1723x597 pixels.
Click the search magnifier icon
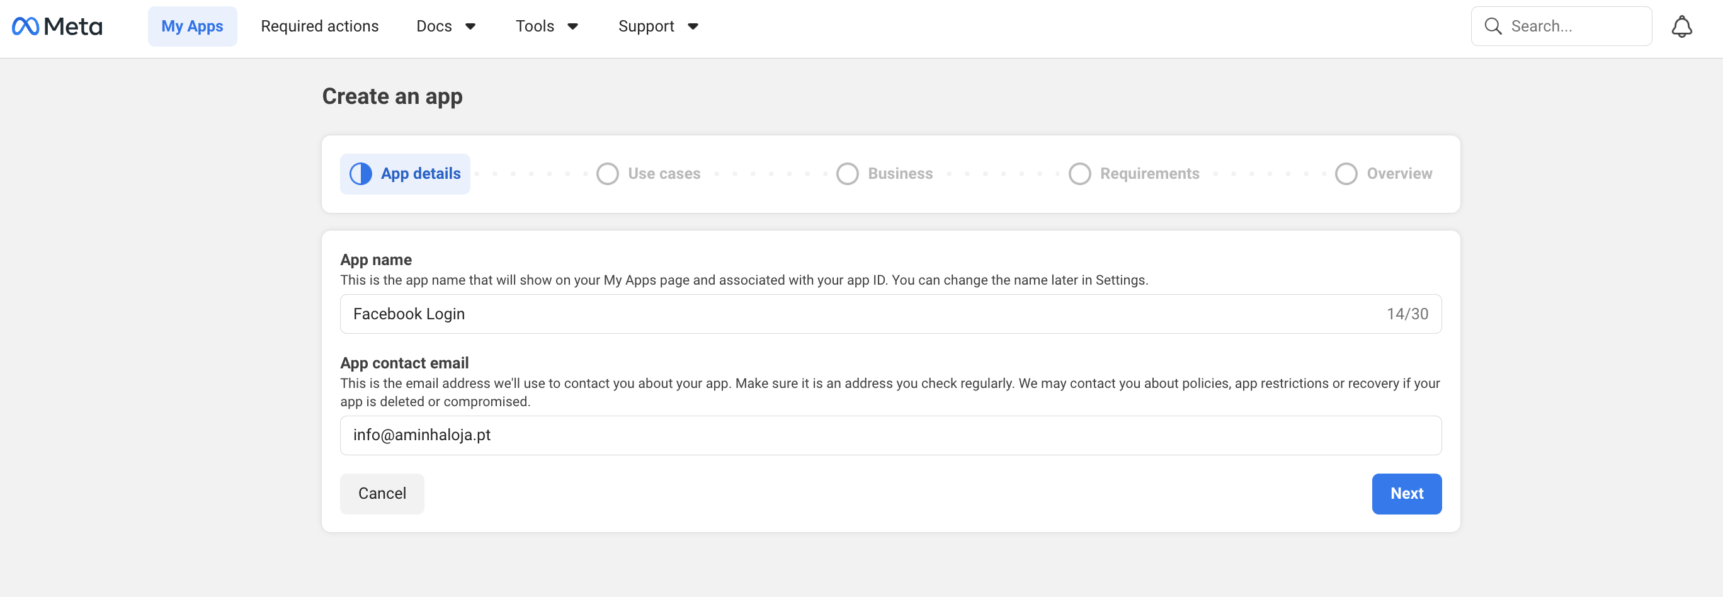click(1493, 25)
